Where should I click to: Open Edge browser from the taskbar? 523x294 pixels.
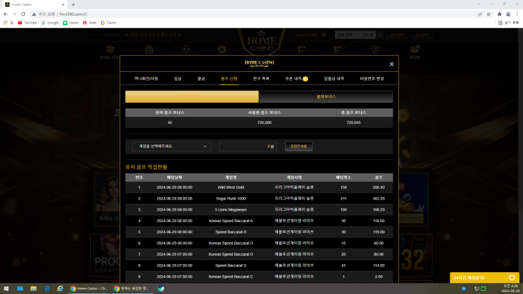coord(47,288)
